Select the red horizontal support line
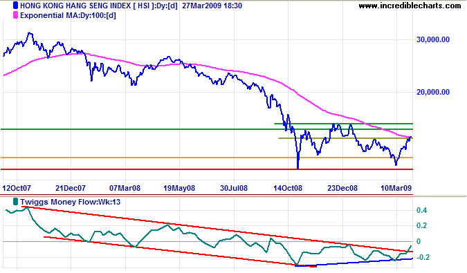 click(207, 169)
